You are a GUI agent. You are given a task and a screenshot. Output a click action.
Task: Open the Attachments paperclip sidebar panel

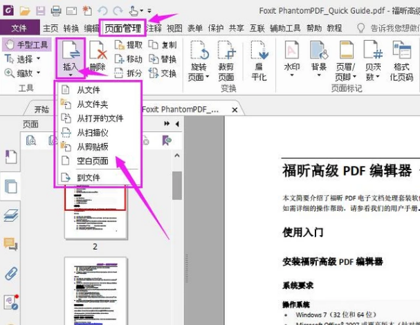pyautogui.click(x=10, y=274)
